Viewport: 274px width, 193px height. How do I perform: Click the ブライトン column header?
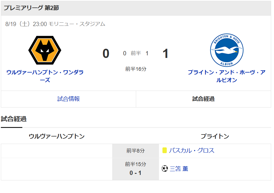[215, 136]
